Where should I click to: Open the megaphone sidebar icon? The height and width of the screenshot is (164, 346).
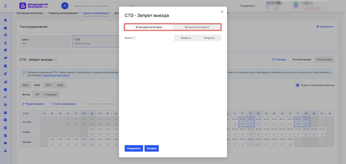(x=5, y=58)
